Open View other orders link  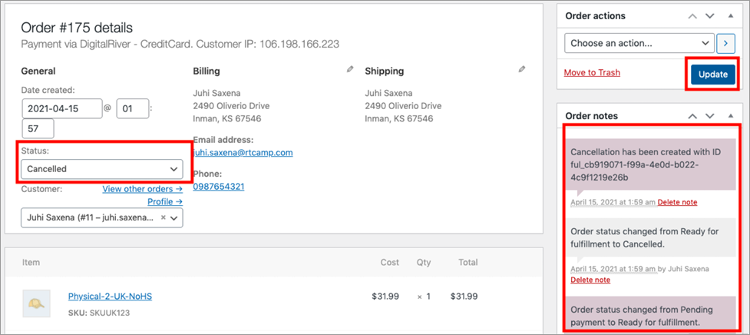click(x=143, y=189)
